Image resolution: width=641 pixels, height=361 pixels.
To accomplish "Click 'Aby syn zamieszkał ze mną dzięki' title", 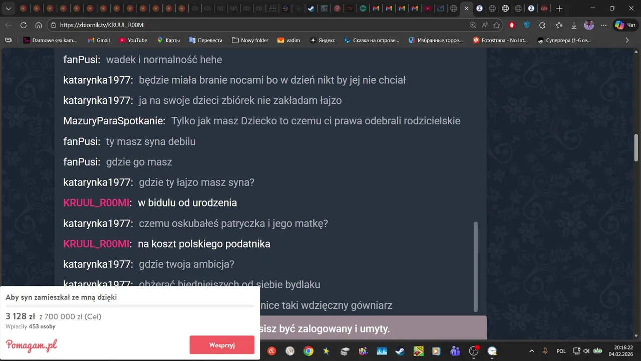I will (61, 297).
